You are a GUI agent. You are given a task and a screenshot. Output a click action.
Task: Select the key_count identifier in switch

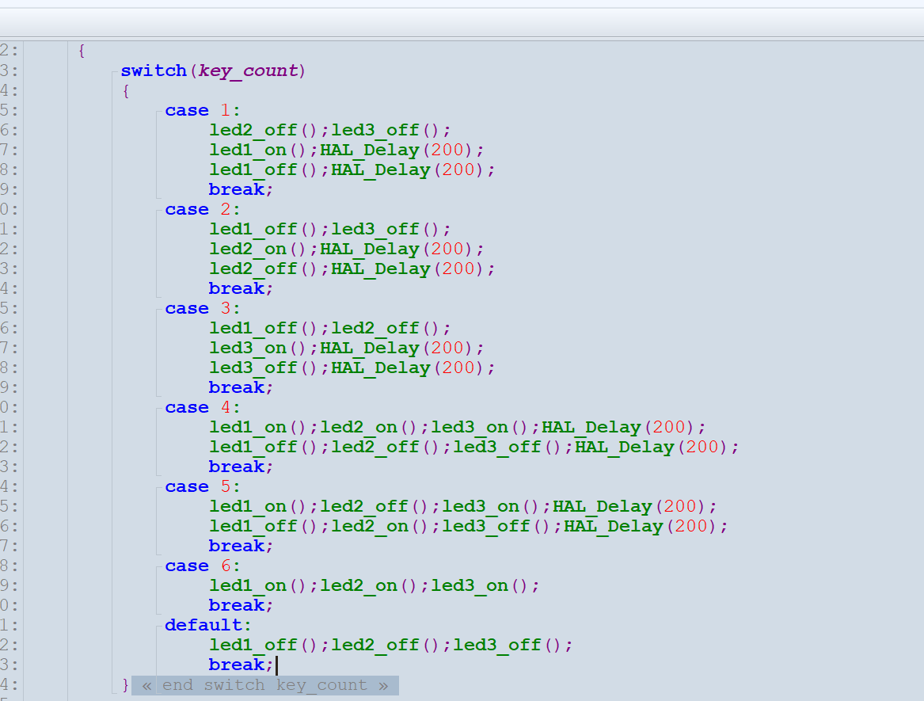coord(249,70)
